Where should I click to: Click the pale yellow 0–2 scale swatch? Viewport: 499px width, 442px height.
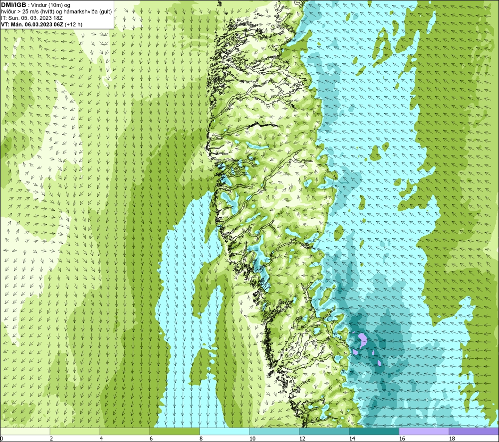point(25,431)
